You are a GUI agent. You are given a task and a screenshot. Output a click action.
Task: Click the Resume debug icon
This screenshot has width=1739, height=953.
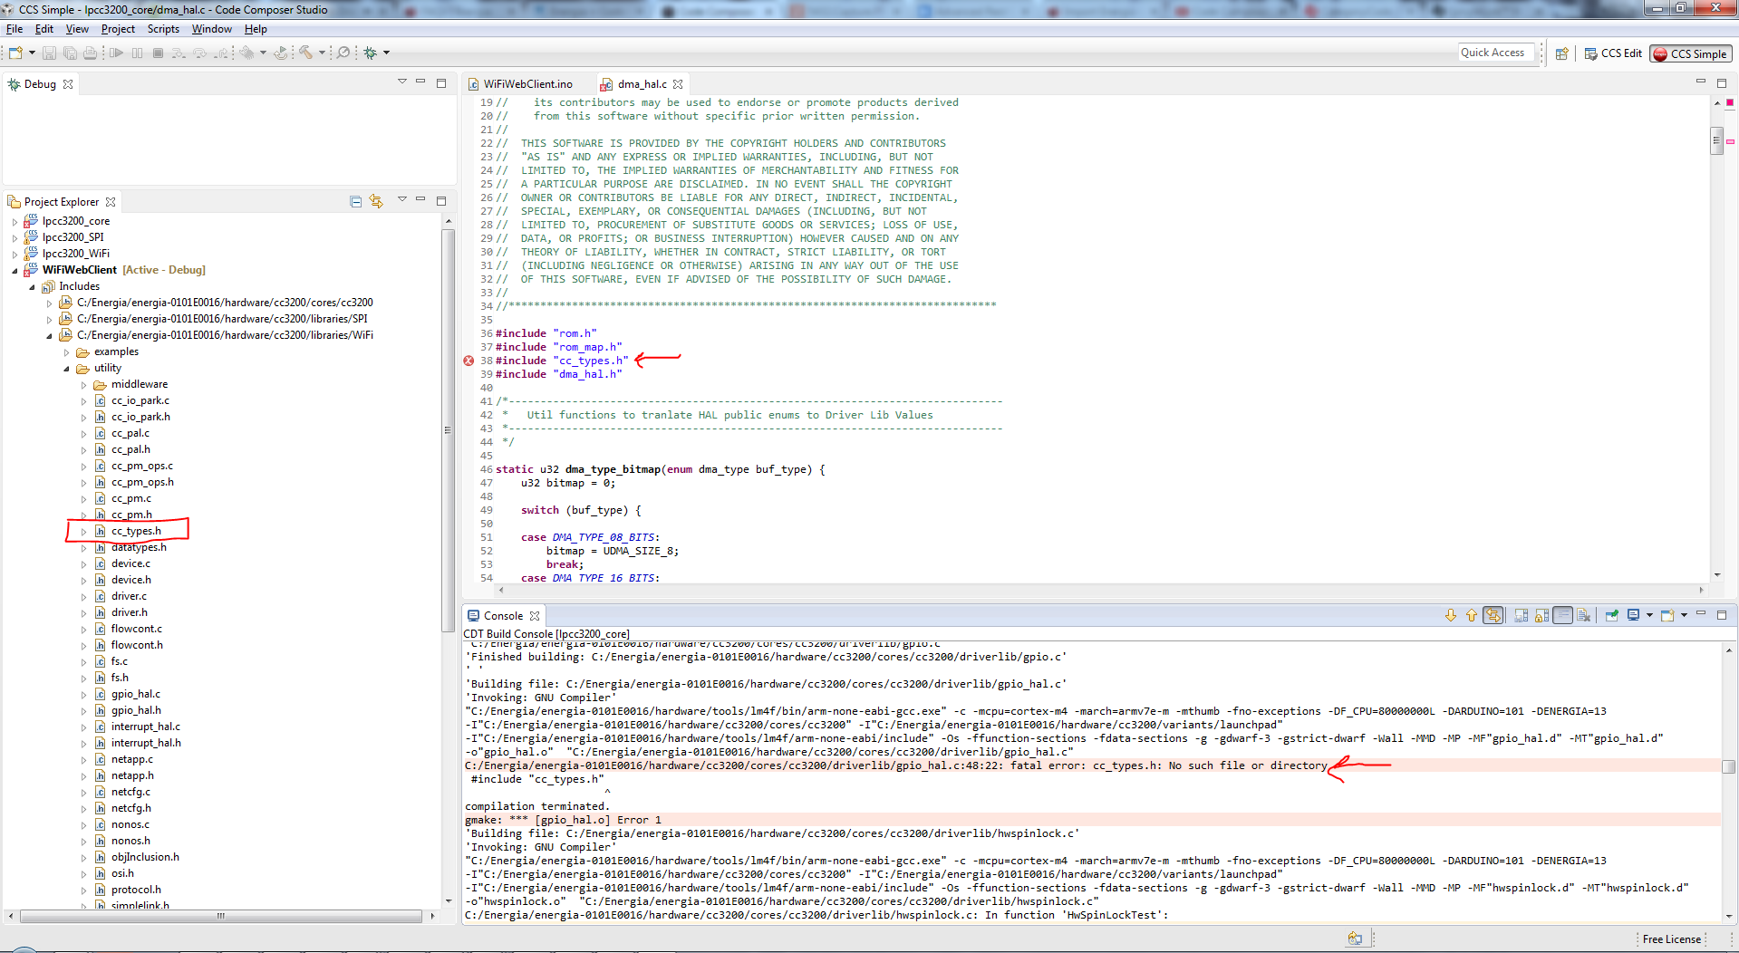[x=116, y=53]
